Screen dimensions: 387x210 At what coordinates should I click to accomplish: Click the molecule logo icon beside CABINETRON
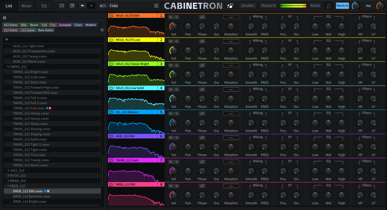tap(230, 6)
